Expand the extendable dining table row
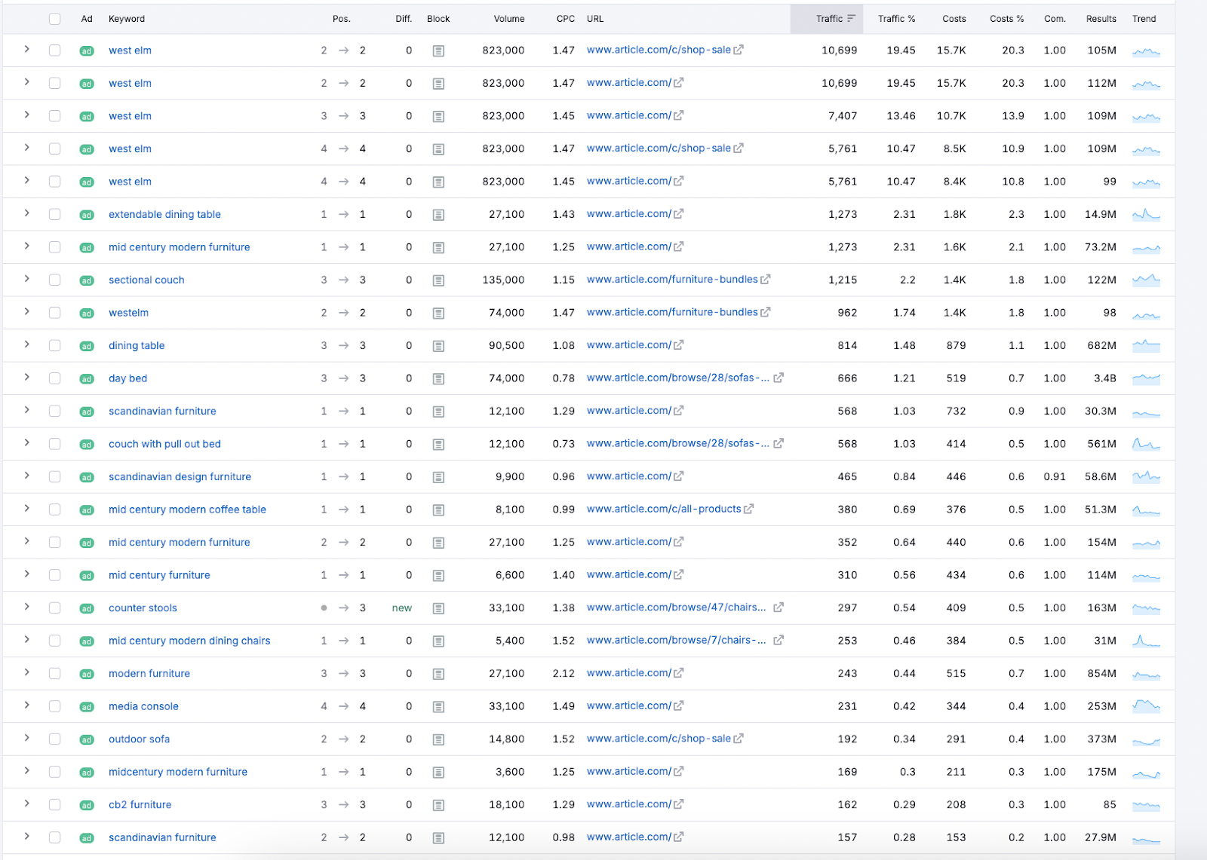The width and height of the screenshot is (1207, 860). pyautogui.click(x=26, y=213)
